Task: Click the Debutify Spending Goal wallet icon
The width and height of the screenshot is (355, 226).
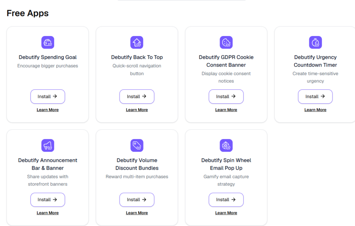Action: (47, 42)
